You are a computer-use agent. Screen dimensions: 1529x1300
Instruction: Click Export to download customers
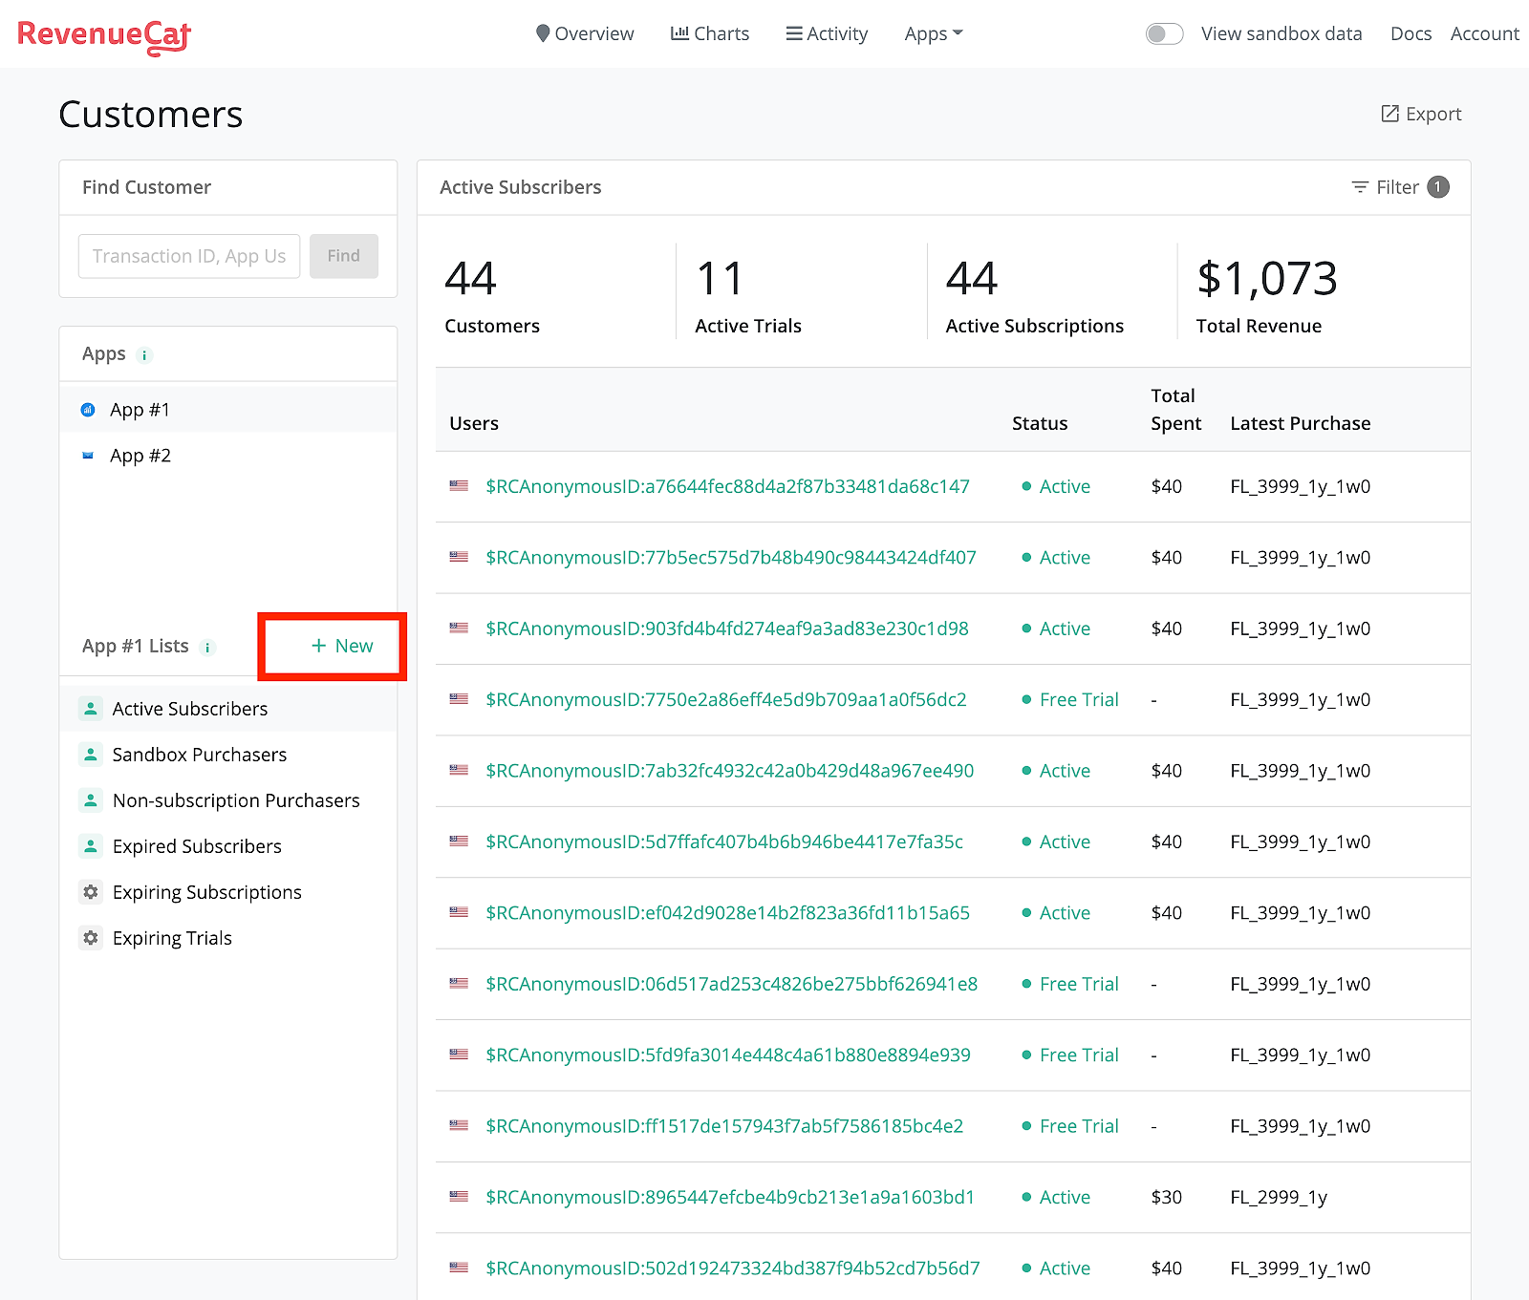point(1422,114)
